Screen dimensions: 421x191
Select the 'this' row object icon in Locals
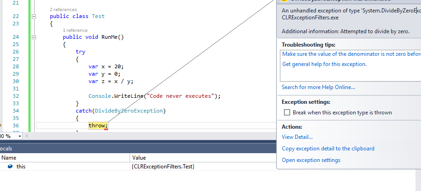click(10, 167)
